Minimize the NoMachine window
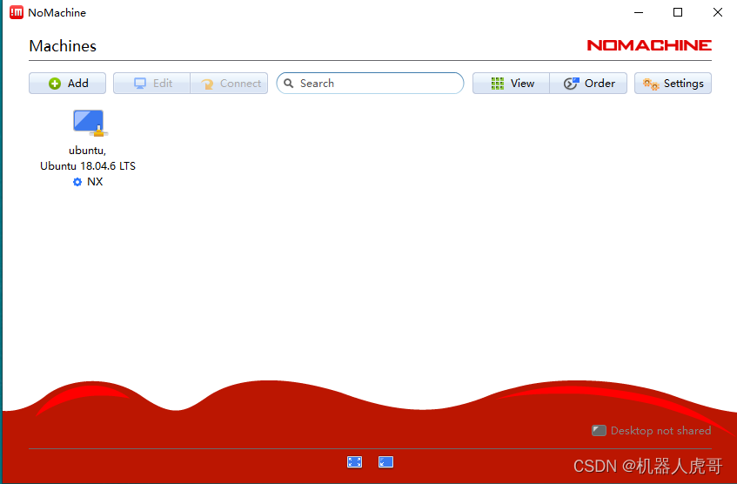The height and width of the screenshot is (484, 737). coord(639,12)
